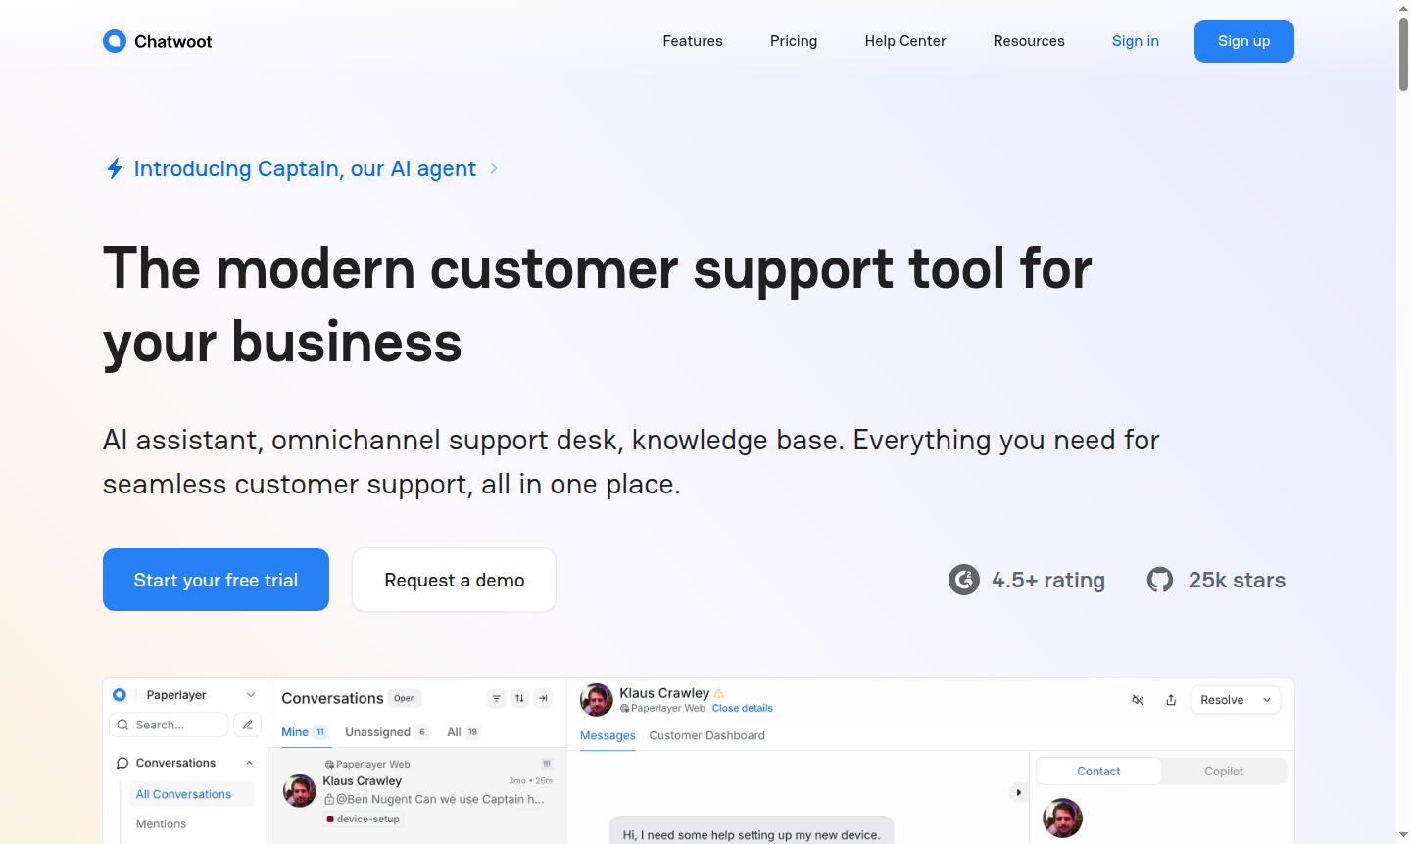The width and height of the screenshot is (1411, 844).
Task: Collapse the Conversations sidebar section
Action: coord(249,763)
